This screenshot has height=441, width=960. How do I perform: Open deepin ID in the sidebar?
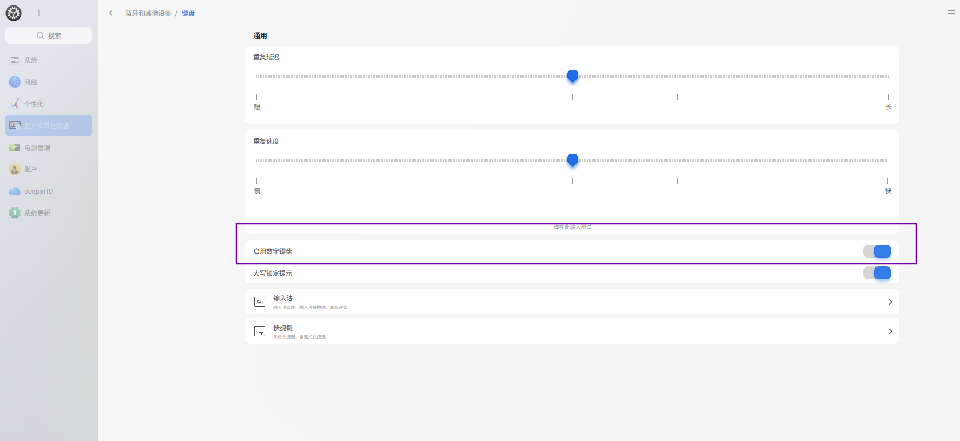(49, 191)
